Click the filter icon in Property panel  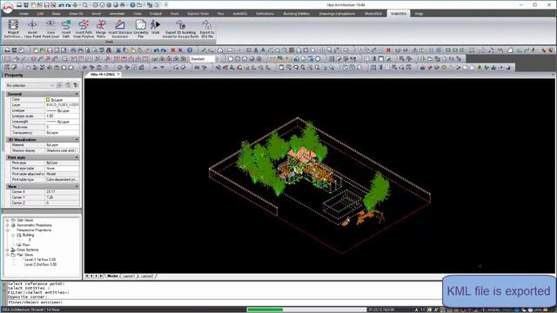76,85
